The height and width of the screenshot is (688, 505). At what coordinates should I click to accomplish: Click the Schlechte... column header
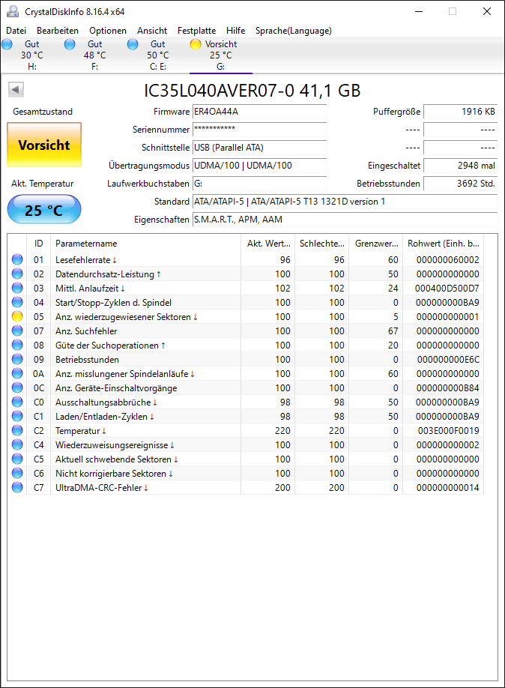(x=322, y=243)
